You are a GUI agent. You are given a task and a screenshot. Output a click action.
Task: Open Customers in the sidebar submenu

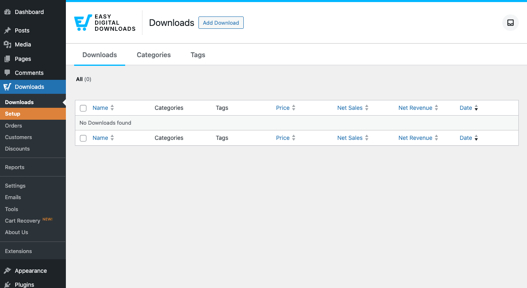(x=33, y=137)
